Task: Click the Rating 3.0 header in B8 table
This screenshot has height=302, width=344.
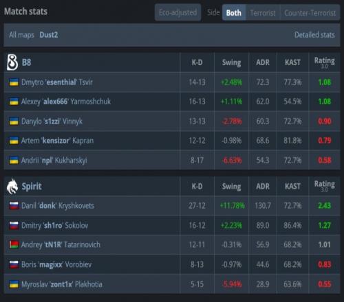Action: [324, 62]
